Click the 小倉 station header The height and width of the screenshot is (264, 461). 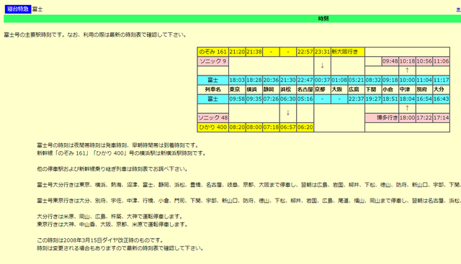390,89
